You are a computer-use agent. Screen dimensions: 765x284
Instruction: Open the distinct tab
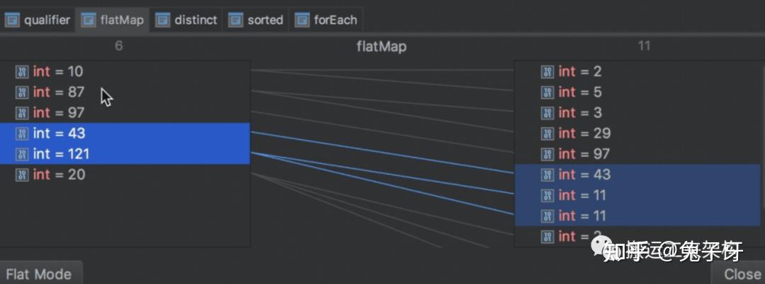[x=186, y=20]
